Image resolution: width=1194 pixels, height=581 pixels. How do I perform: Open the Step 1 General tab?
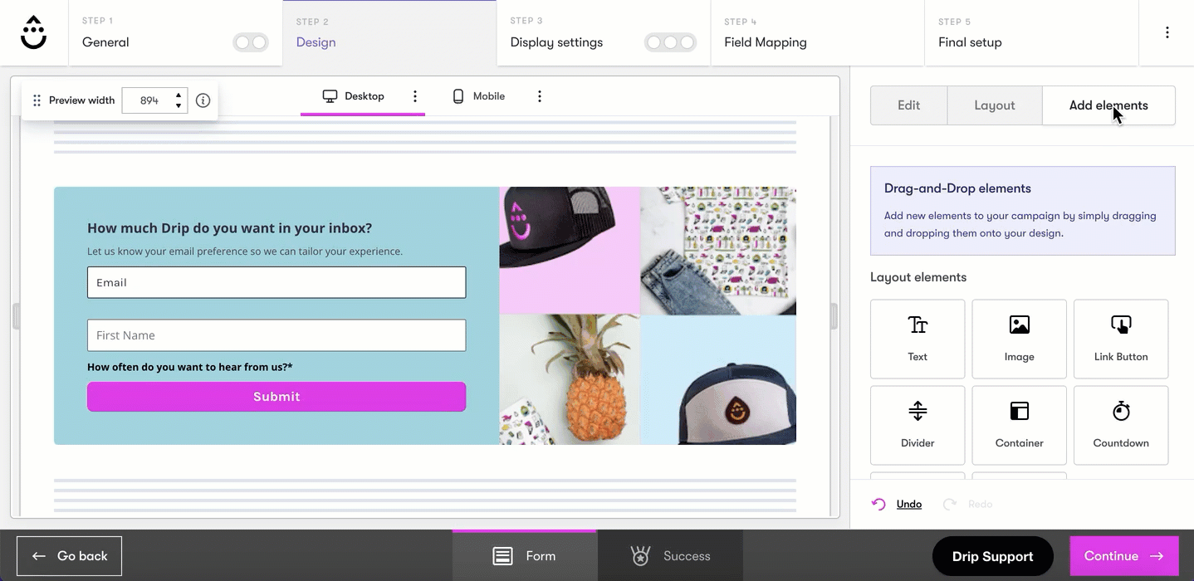pyautogui.click(x=175, y=32)
